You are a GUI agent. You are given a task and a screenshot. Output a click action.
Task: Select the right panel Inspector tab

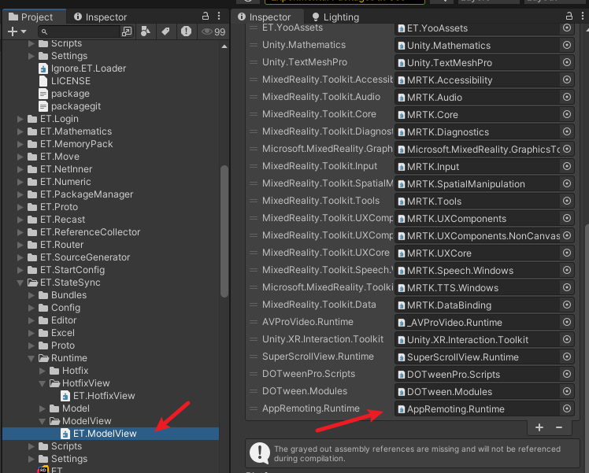click(265, 17)
